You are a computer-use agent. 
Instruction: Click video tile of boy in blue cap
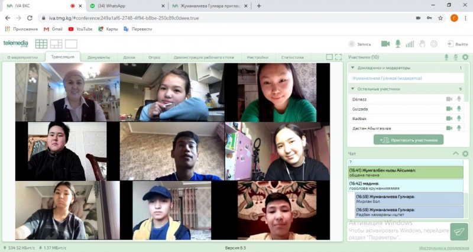point(172,211)
